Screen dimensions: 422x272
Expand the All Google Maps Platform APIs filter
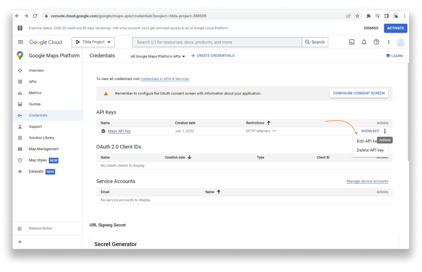[158, 56]
